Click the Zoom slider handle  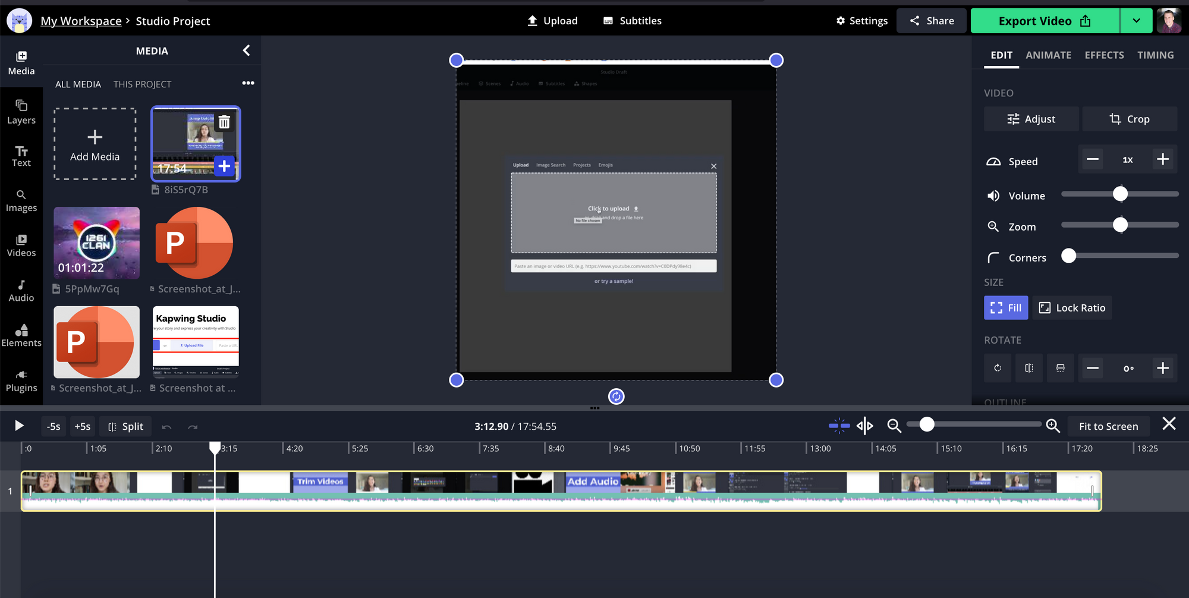(1120, 225)
